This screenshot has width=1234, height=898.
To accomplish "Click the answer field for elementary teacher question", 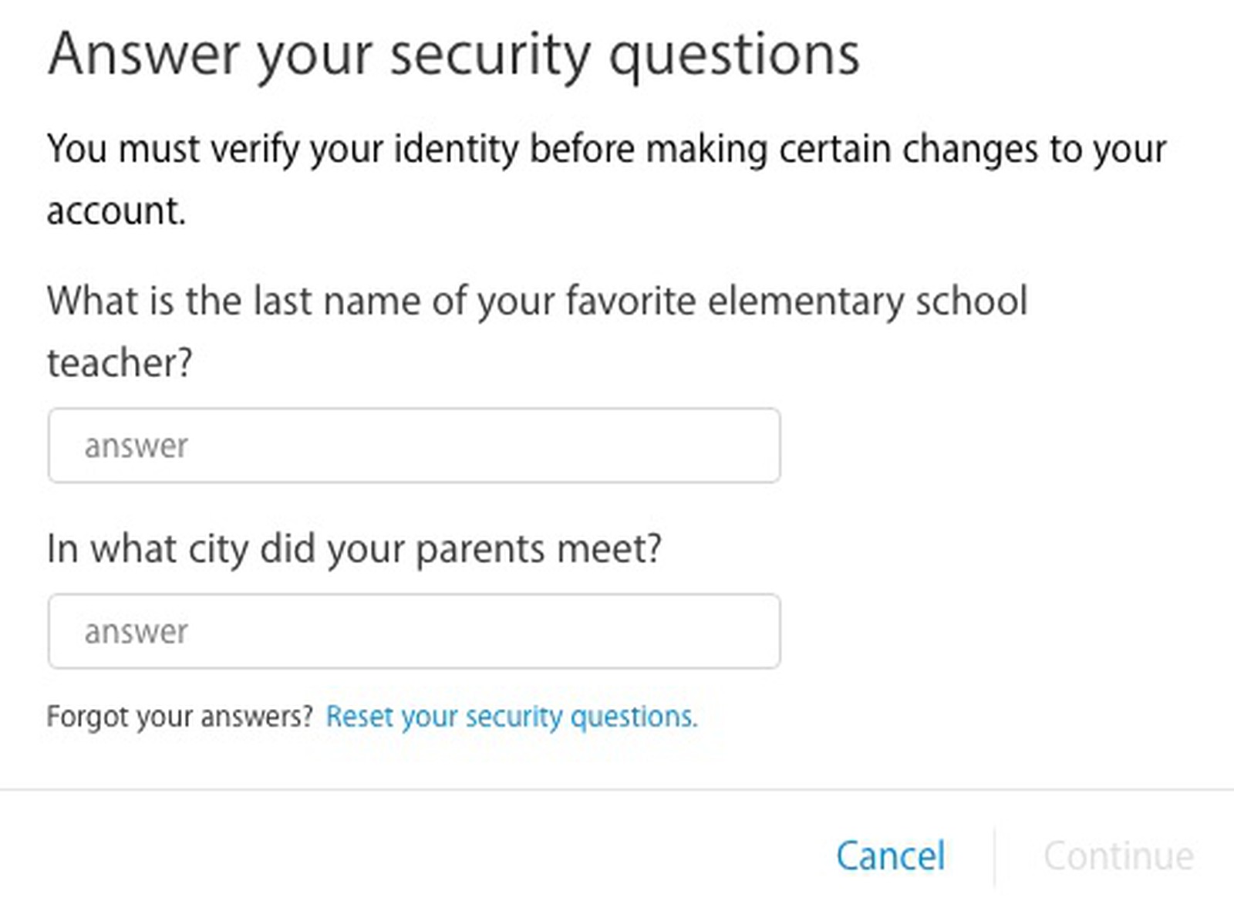I will tap(414, 445).
